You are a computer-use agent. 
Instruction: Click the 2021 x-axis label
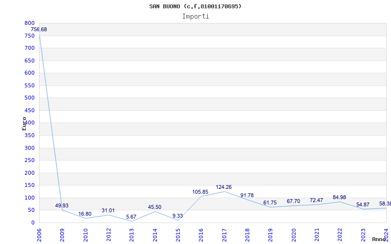(x=317, y=235)
